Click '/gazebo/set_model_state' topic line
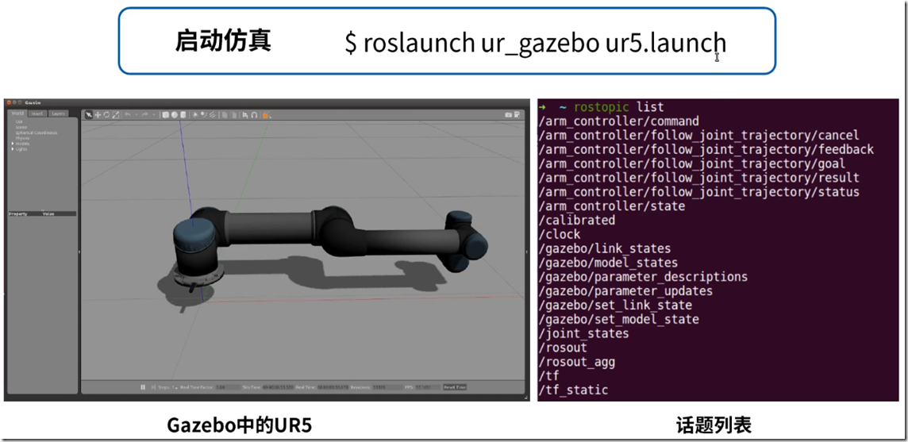This screenshot has height=442, width=908. pyautogui.click(x=618, y=319)
